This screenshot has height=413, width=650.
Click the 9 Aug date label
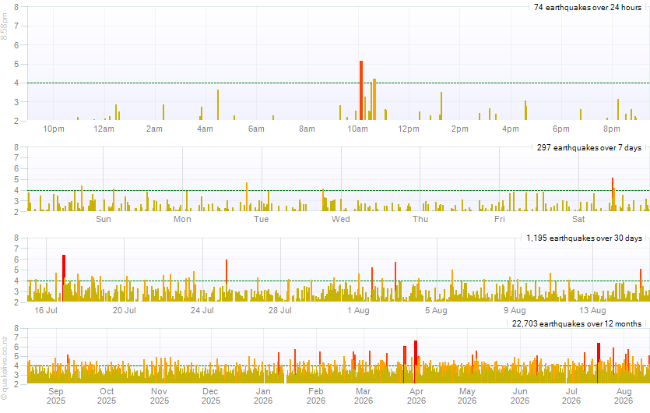(515, 310)
